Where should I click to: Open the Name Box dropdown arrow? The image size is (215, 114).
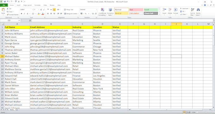coord(19,20)
